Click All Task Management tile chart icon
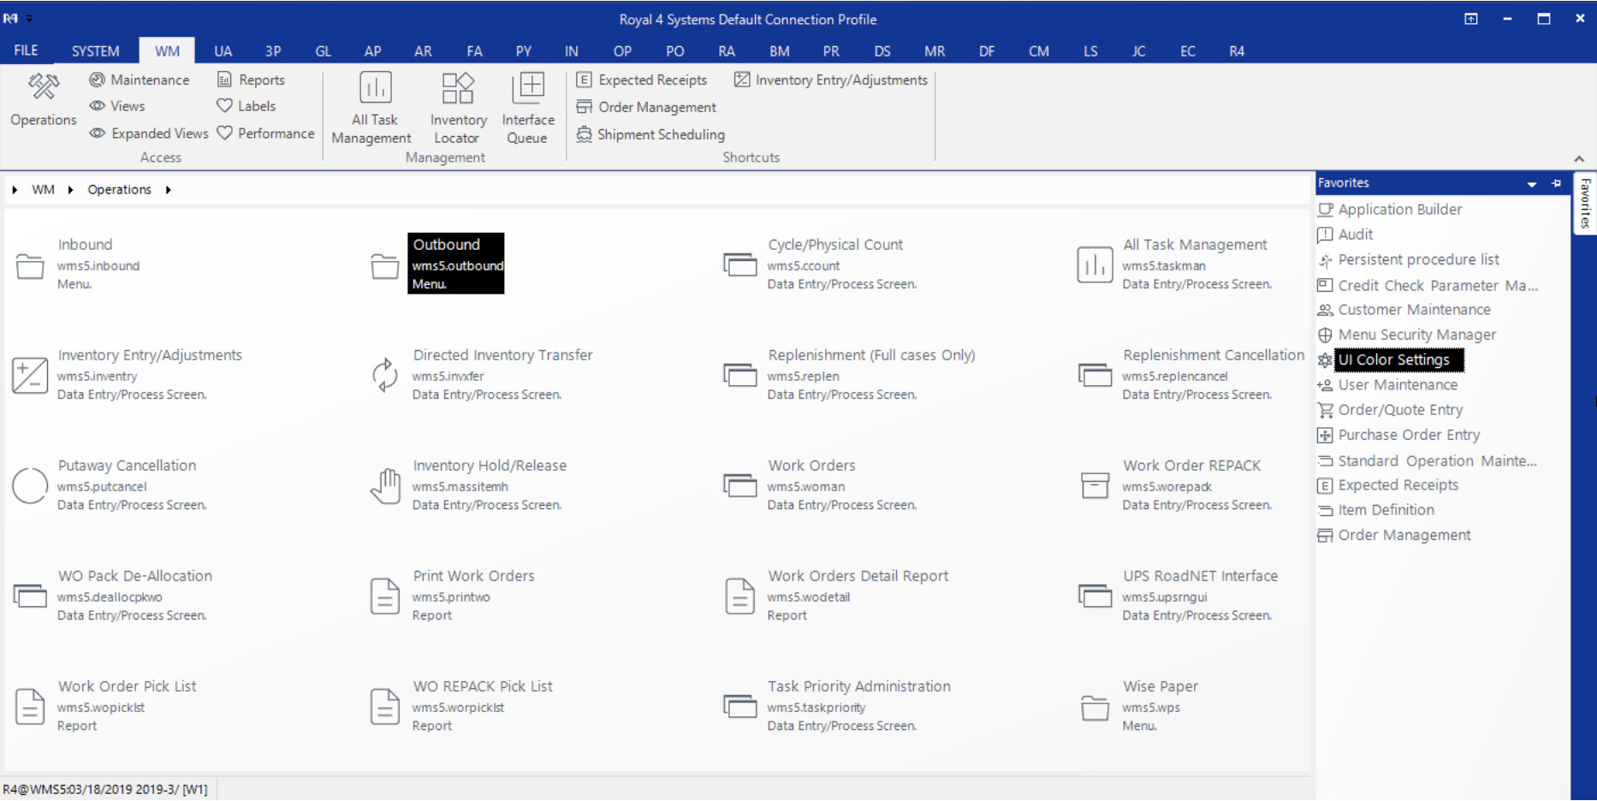The height and width of the screenshot is (801, 1597). point(1095,264)
